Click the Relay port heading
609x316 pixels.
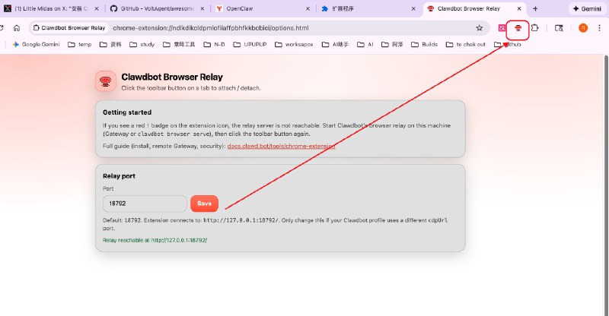119,176
